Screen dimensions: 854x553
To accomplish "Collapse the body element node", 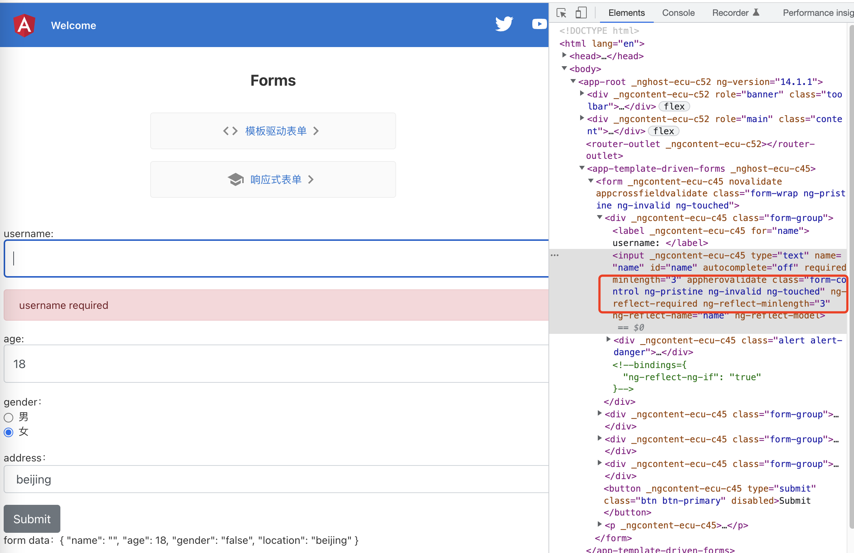I will pos(564,68).
